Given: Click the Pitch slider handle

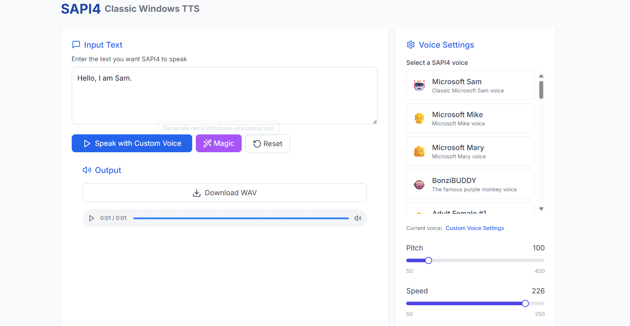Looking at the screenshot, I should (x=428, y=260).
